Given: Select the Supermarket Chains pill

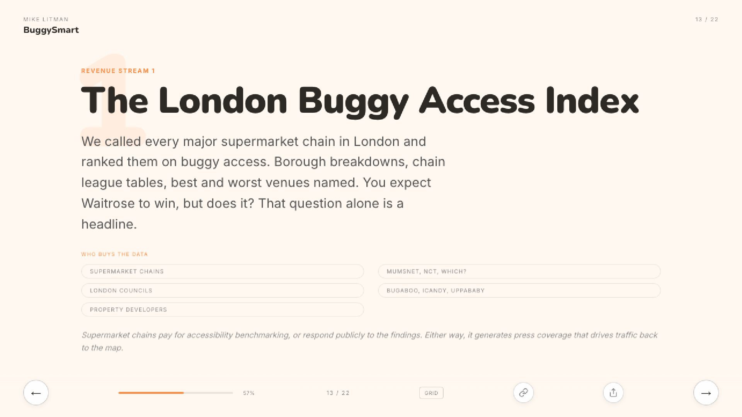Looking at the screenshot, I should [223, 271].
